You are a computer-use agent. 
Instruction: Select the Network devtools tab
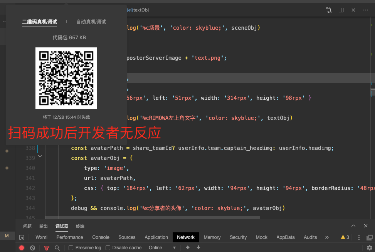pyautogui.click(x=186, y=237)
